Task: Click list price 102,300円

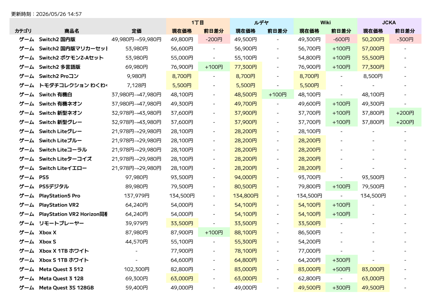Action: [136, 269]
